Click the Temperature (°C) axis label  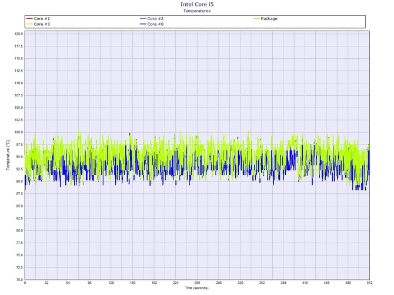[x=8, y=155]
